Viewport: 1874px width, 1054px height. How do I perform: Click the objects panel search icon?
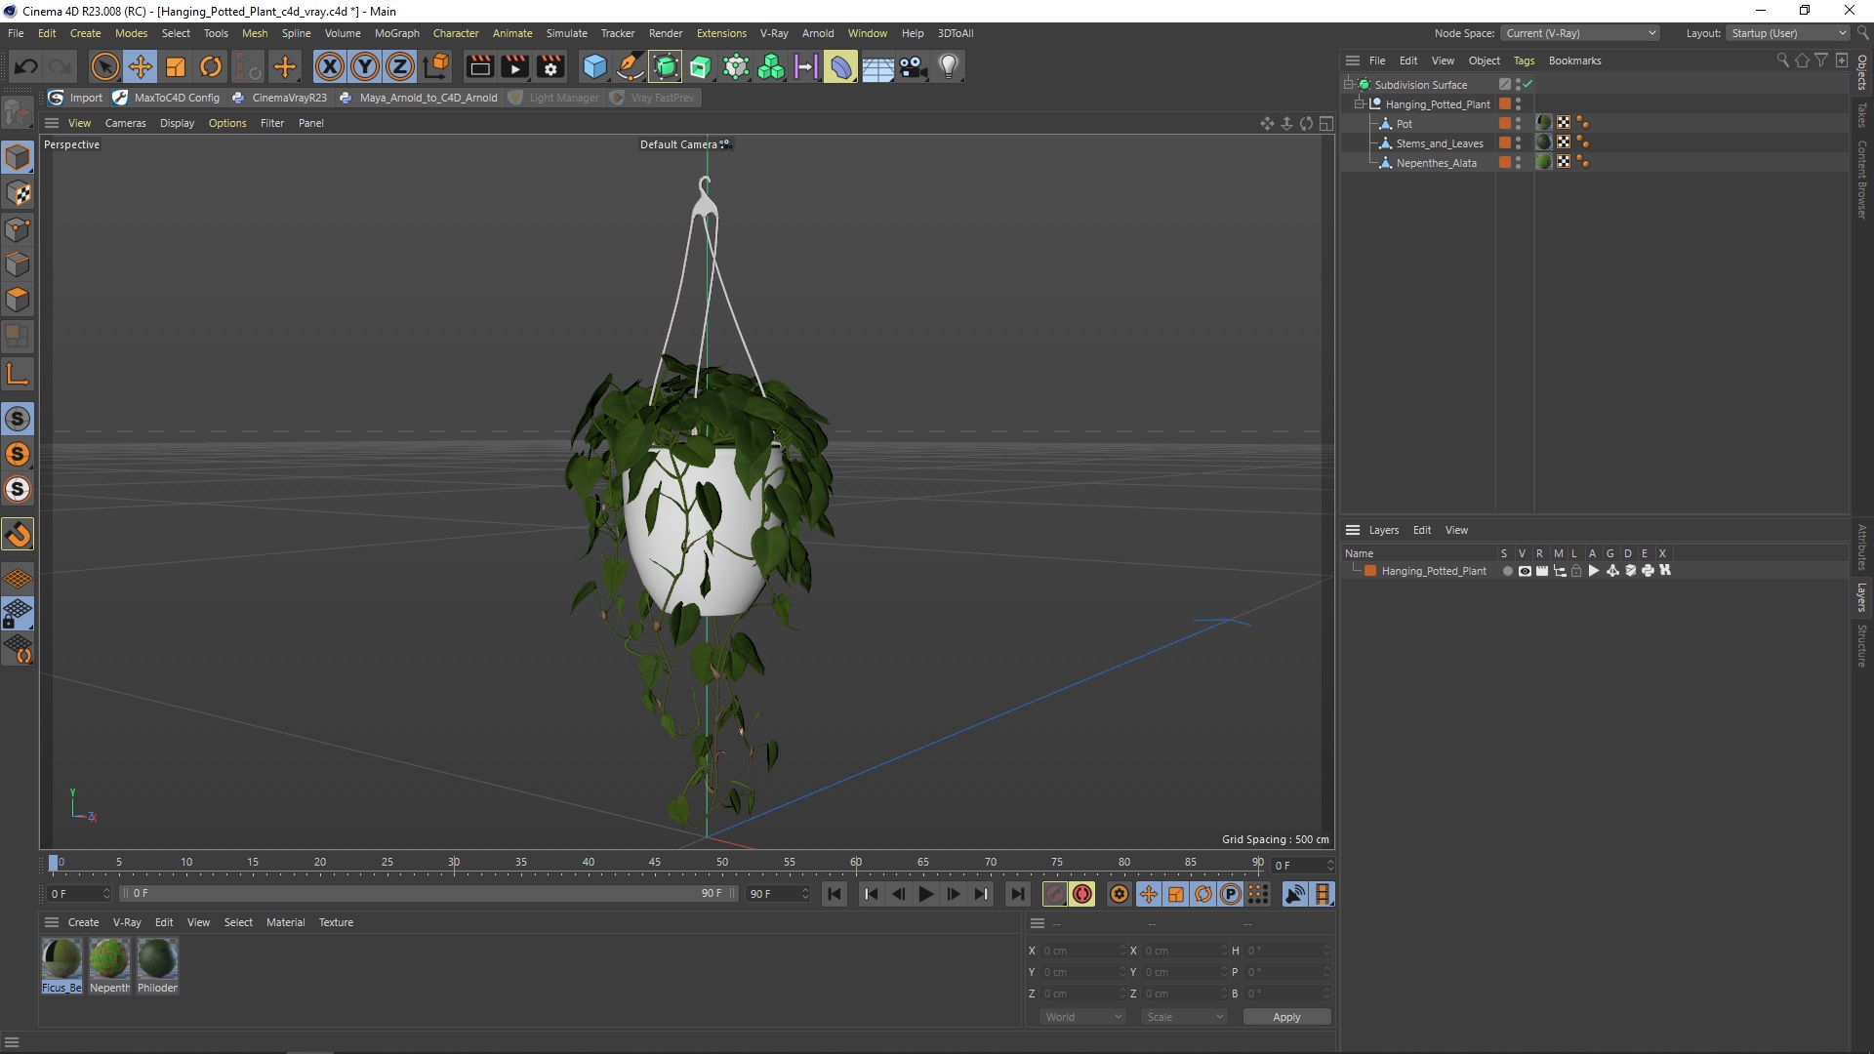click(x=1782, y=61)
